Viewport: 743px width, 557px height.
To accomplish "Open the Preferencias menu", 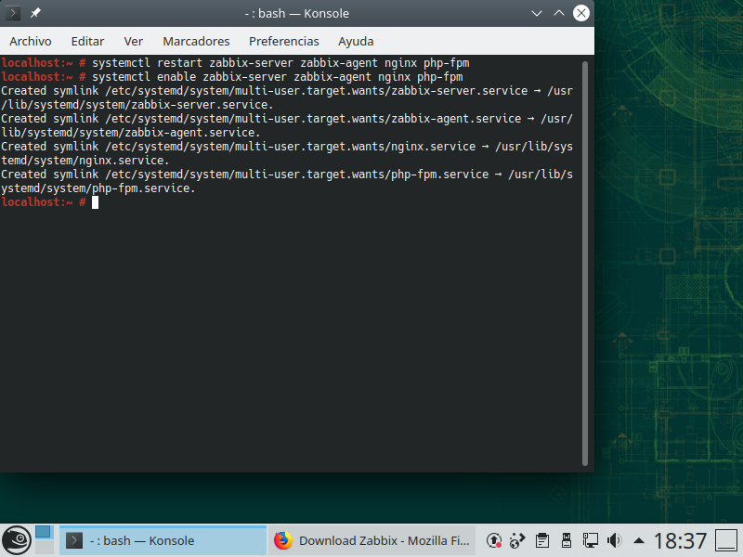I will [x=284, y=41].
